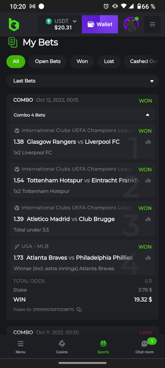
Task: Collapse the Combo 4 Bets section
Action: (x=82, y=115)
